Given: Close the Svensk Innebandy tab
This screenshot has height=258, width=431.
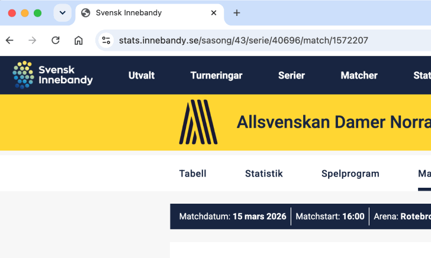Looking at the screenshot, I should pyautogui.click(x=214, y=13).
